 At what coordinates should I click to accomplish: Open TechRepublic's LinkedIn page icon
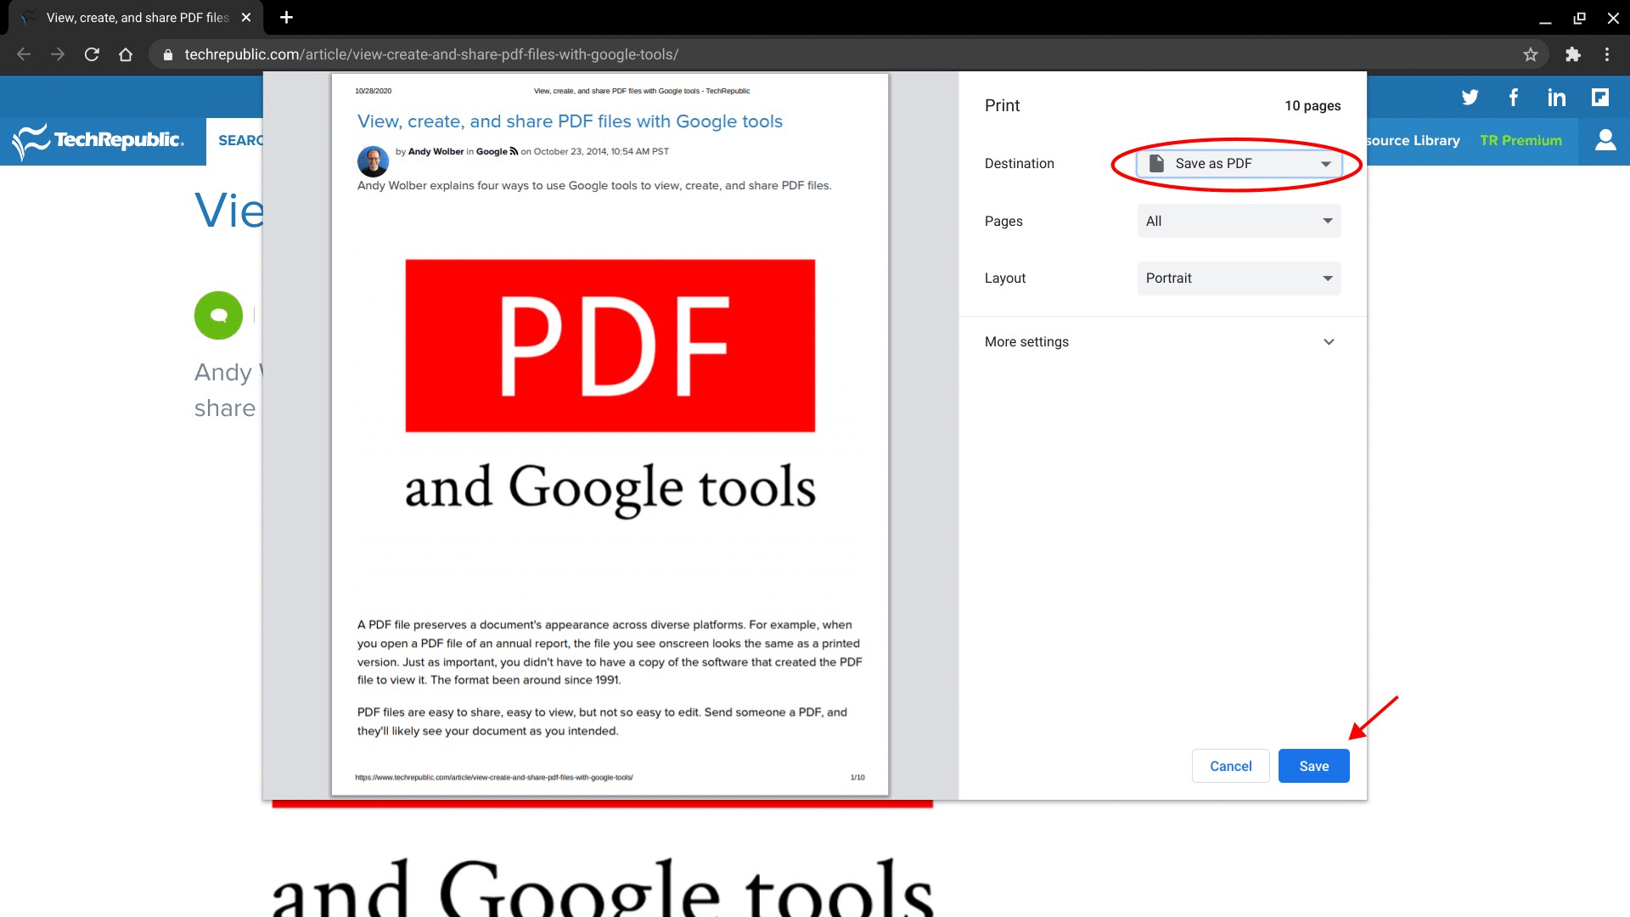coord(1556,97)
